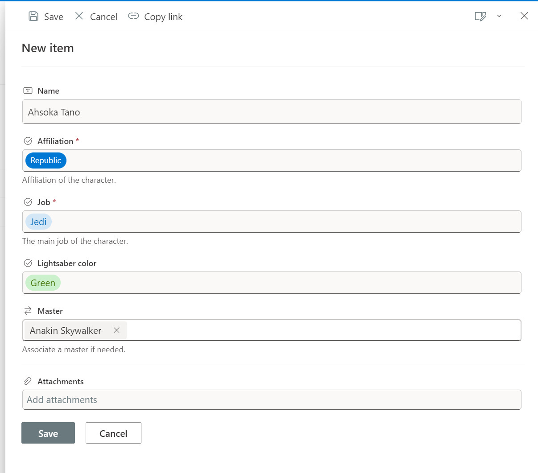This screenshot has height=473, width=538.
Task: Click the Lightsaber color choice icon
Action: click(x=28, y=263)
